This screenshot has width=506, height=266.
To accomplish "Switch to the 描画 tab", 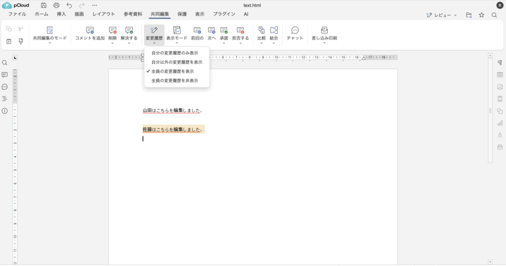I will pos(79,14).
